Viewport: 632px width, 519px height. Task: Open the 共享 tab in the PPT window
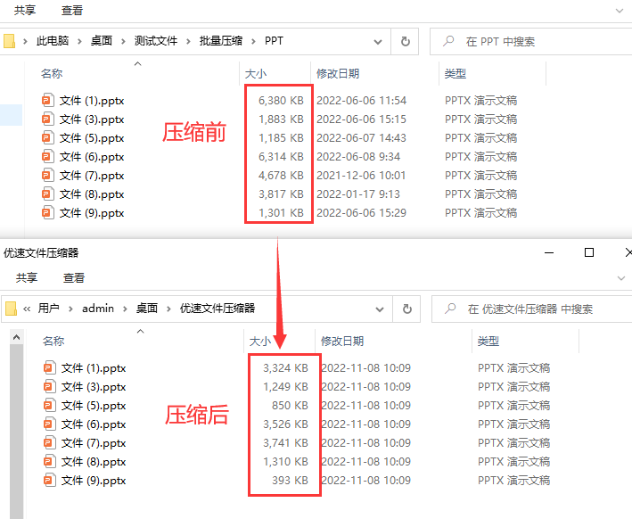click(x=25, y=10)
